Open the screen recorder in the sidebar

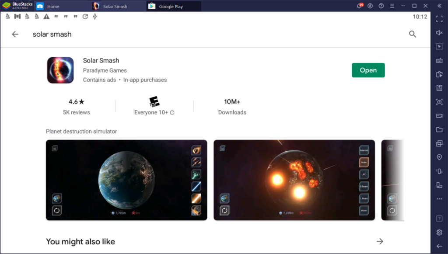click(x=439, y=115)
